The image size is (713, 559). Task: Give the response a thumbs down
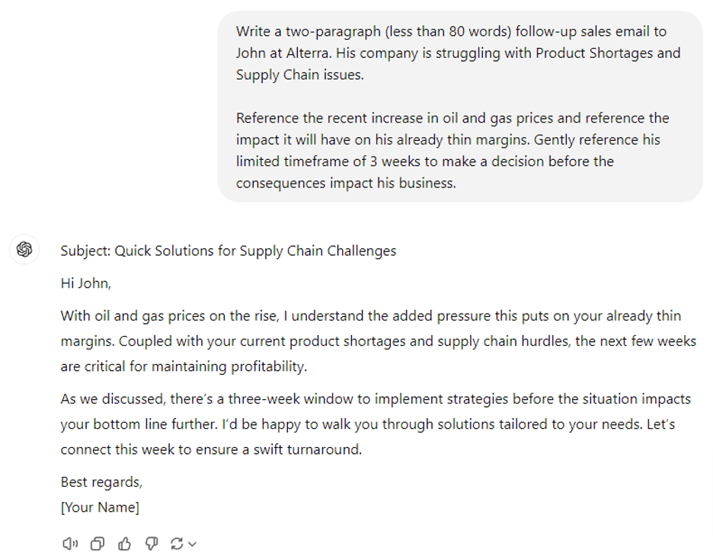(x=151, y=545)
